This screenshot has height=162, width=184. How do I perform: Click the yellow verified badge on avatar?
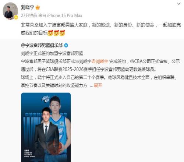[16, 17]
